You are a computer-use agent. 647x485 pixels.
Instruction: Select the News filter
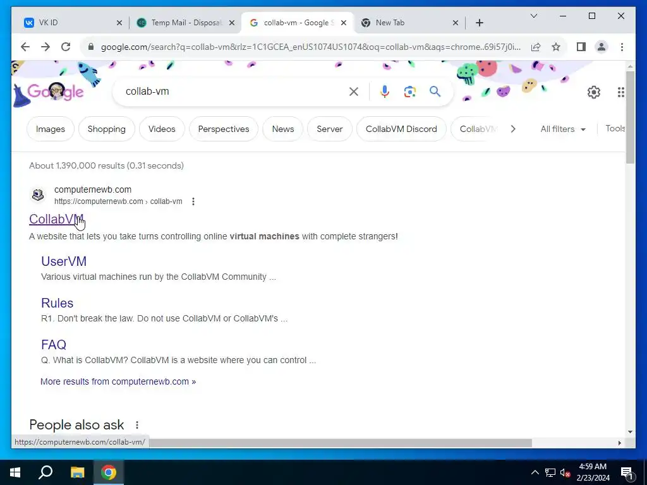[283, 129]
